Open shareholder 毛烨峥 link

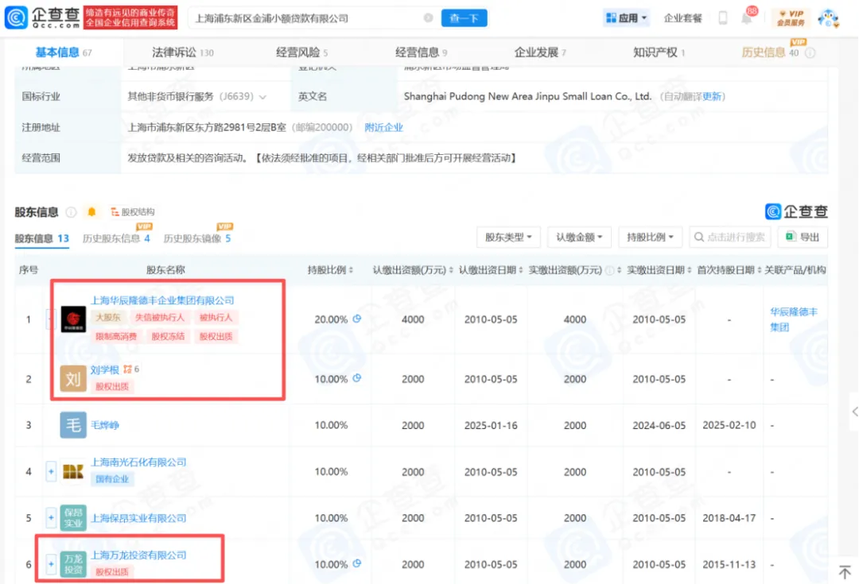click(x=105, y=425)
